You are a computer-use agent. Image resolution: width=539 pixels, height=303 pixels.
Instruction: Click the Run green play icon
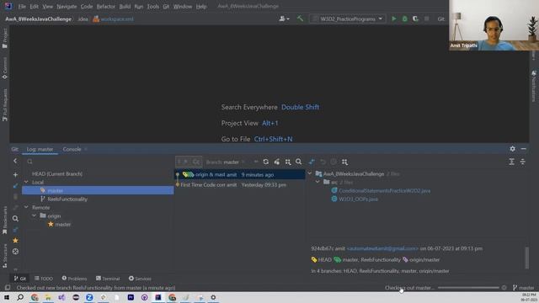(394, 19)
